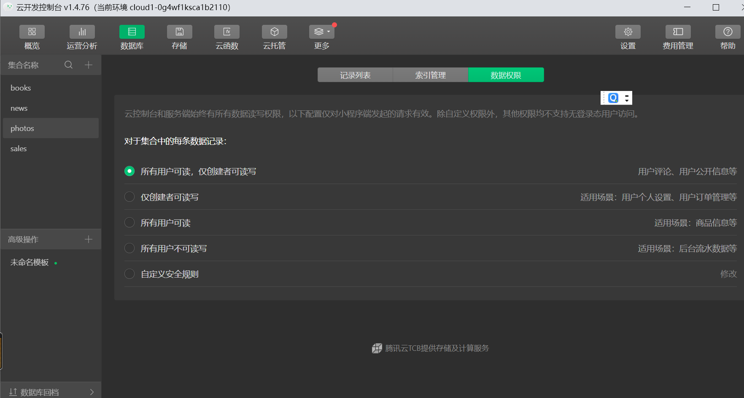Expand the 更多 more dropdown

322,32
